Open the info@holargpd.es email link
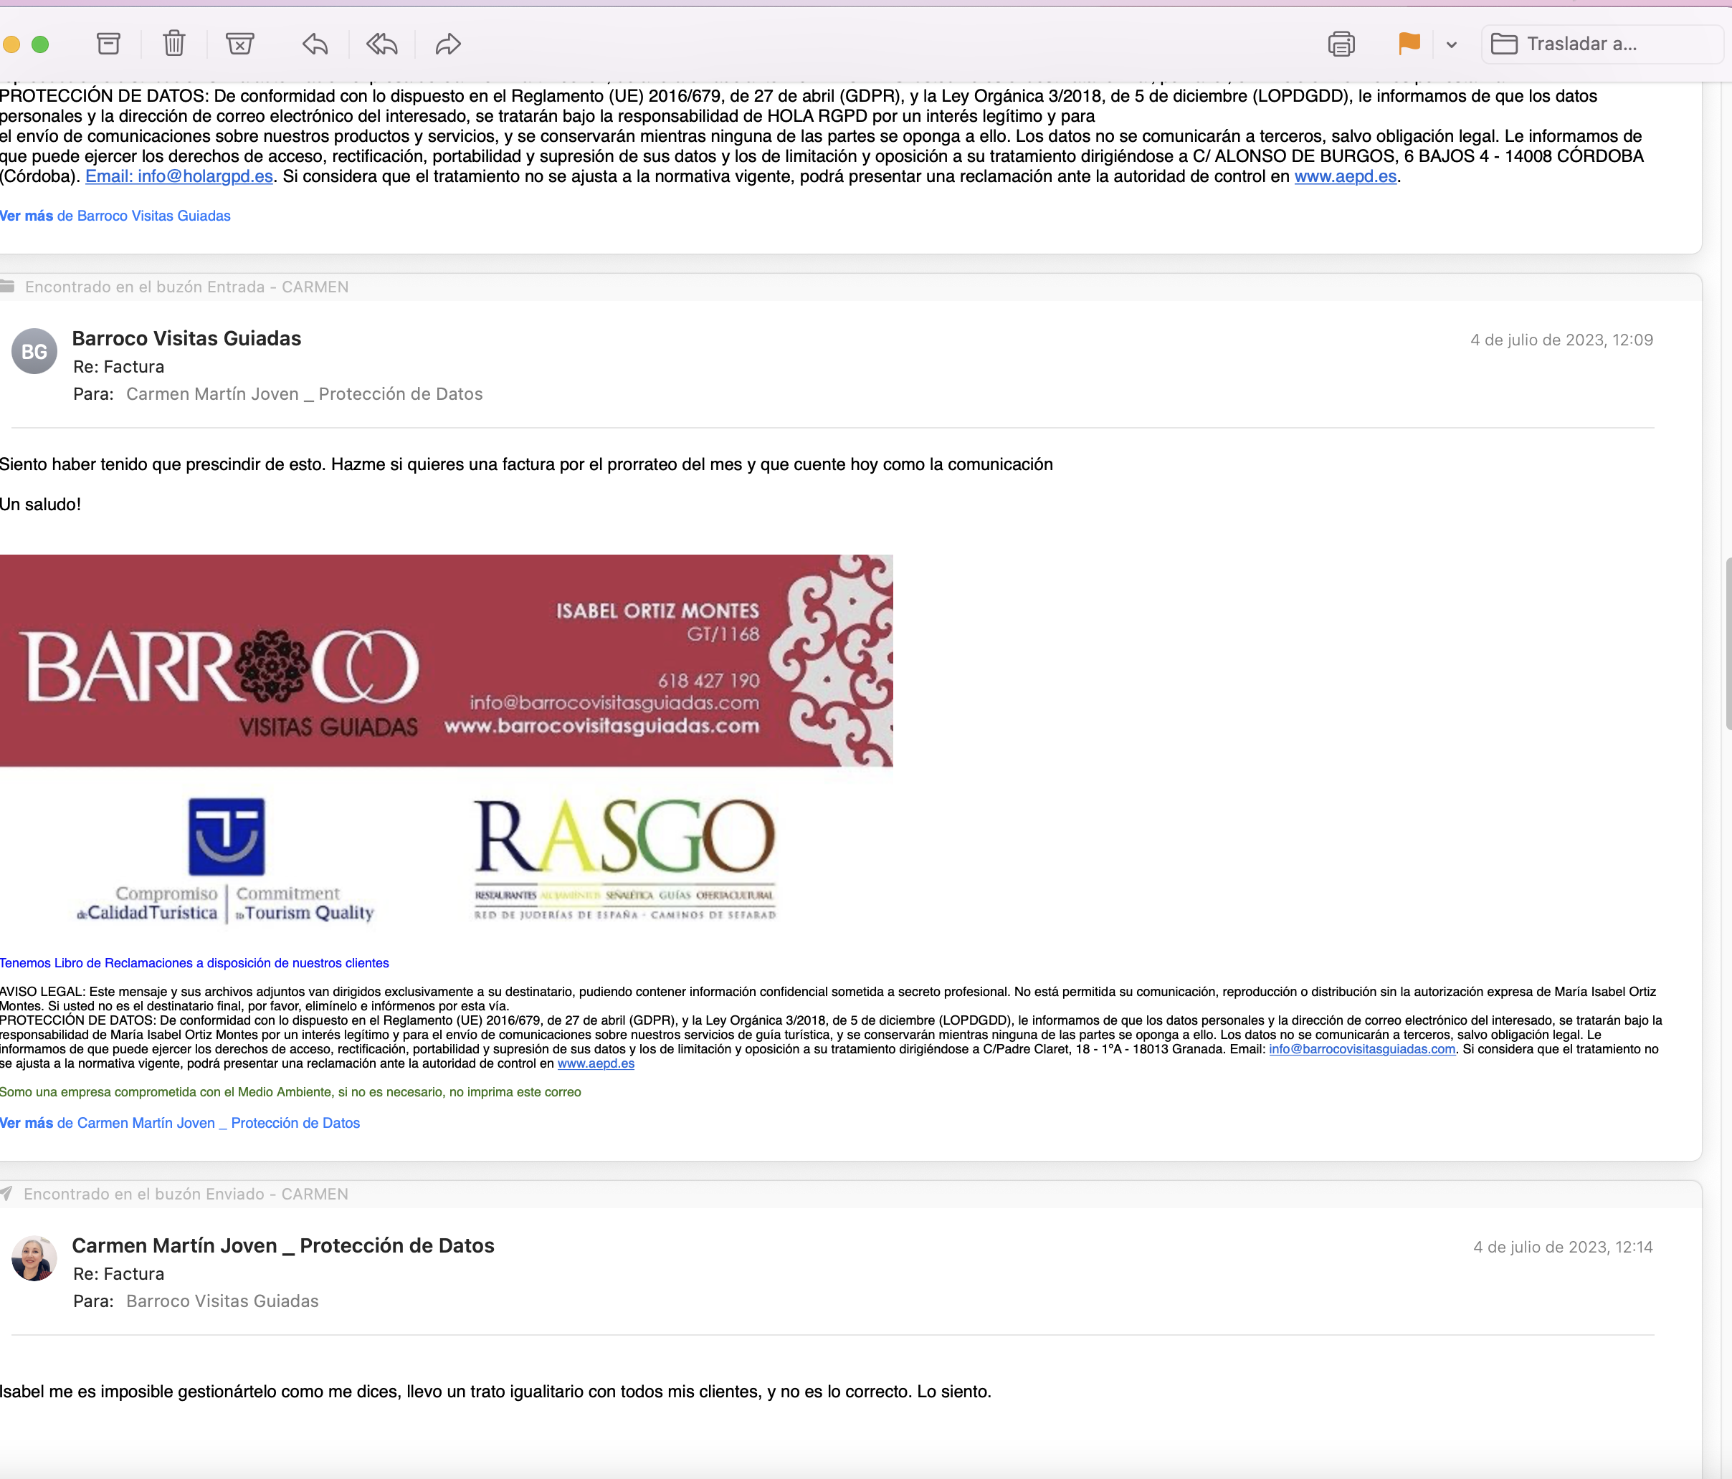 pyautogui.click(x=179, y=176)
